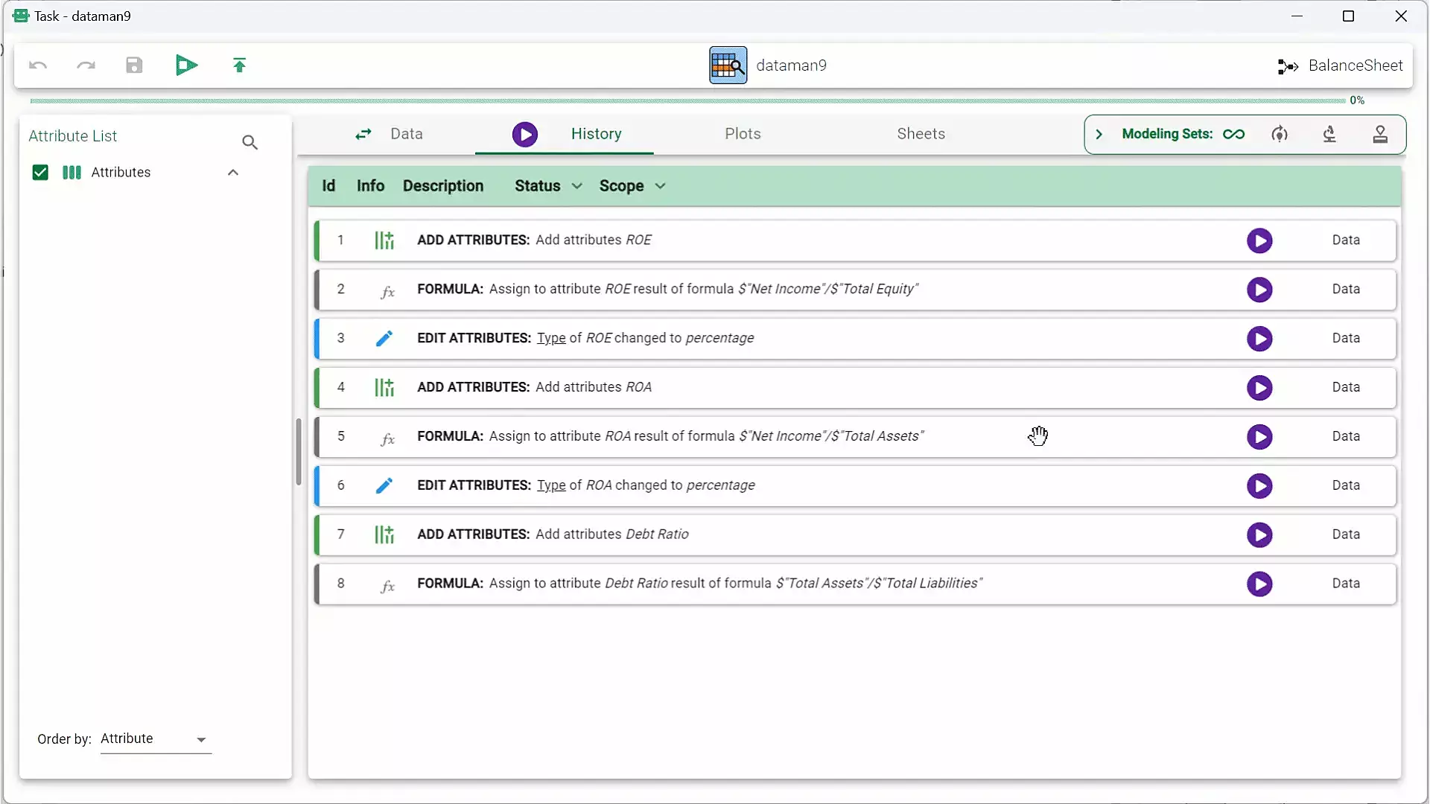Select row 1 Add attributes ROE text
This screenshot has width=1430, height=804.
534,240
